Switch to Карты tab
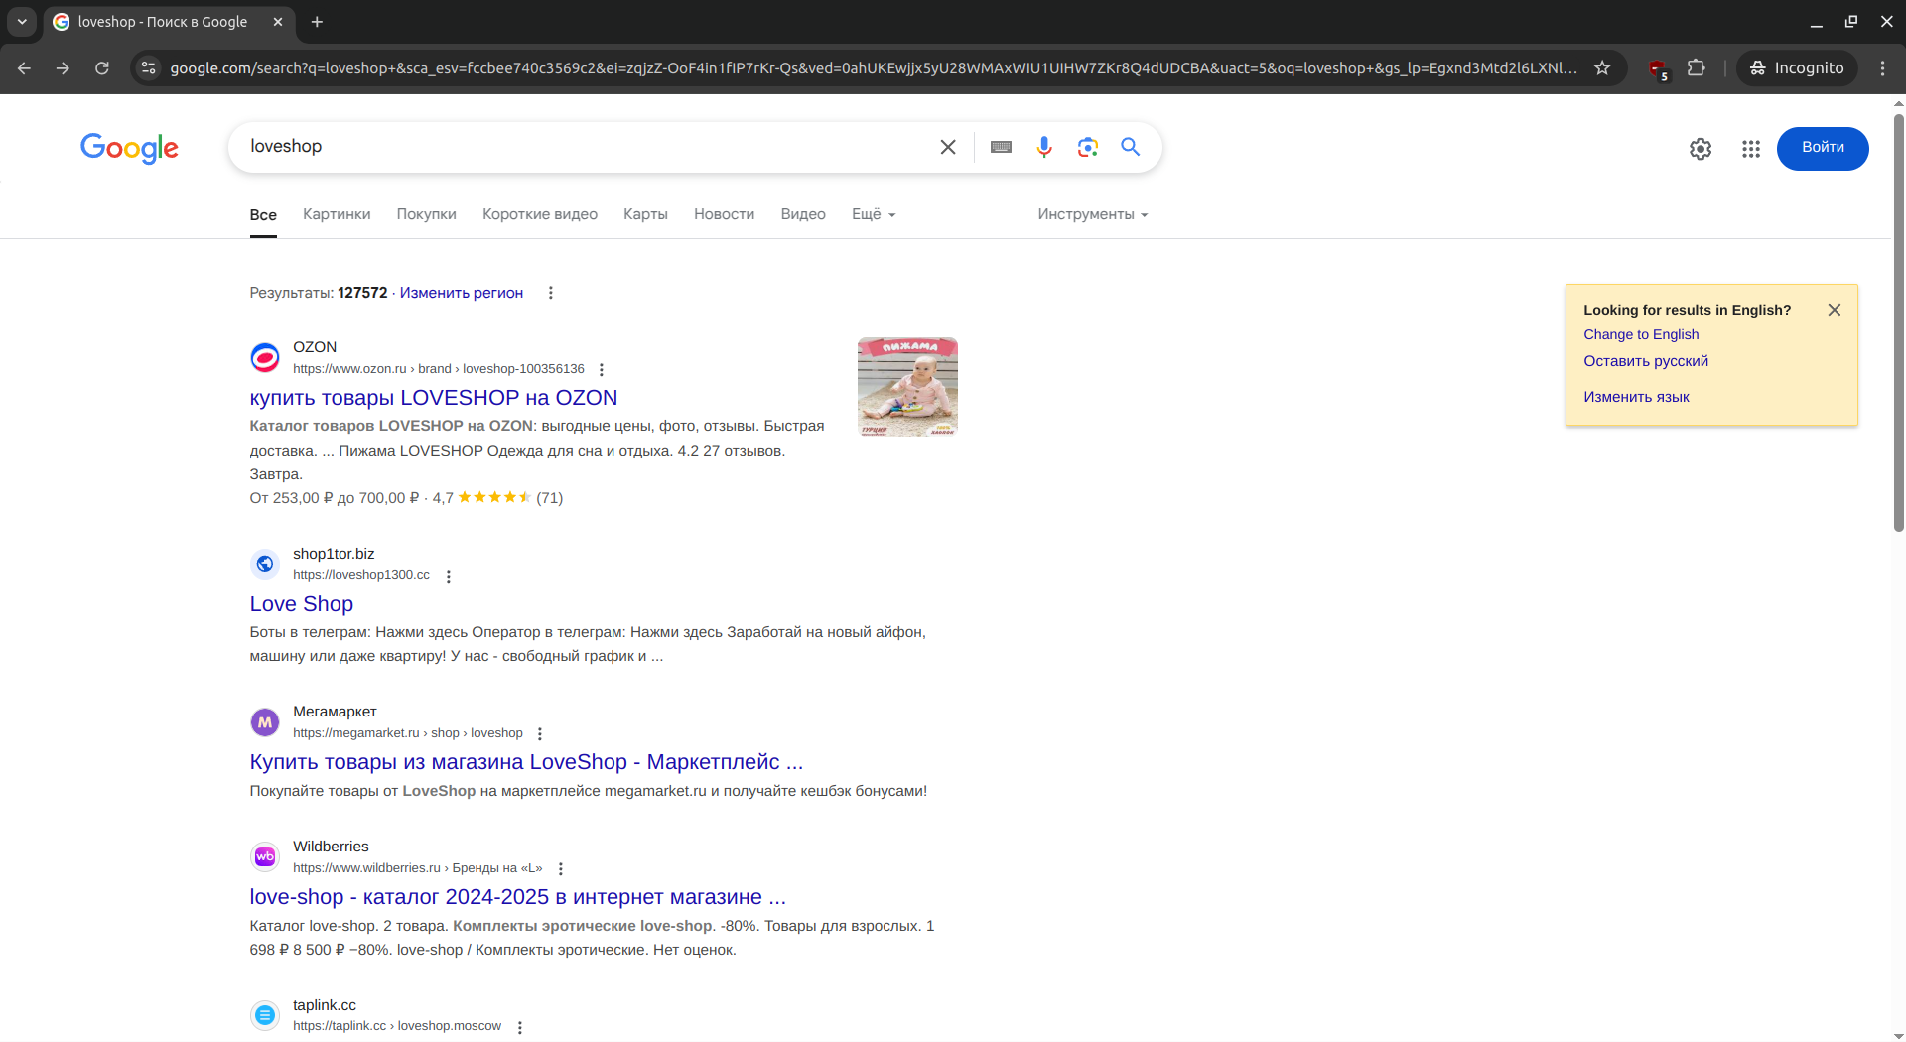The height and width of the screenshot is (1042, 1906). (x=645, y=214)
